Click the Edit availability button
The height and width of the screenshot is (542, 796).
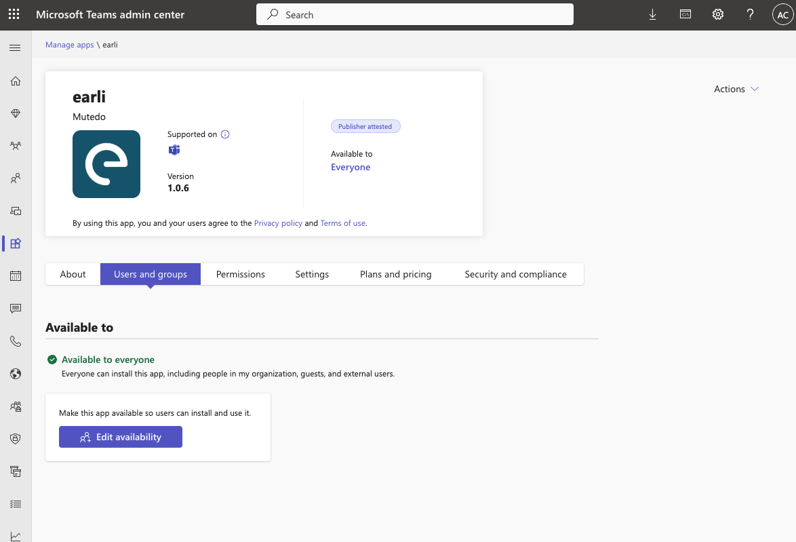pos(120,437)
